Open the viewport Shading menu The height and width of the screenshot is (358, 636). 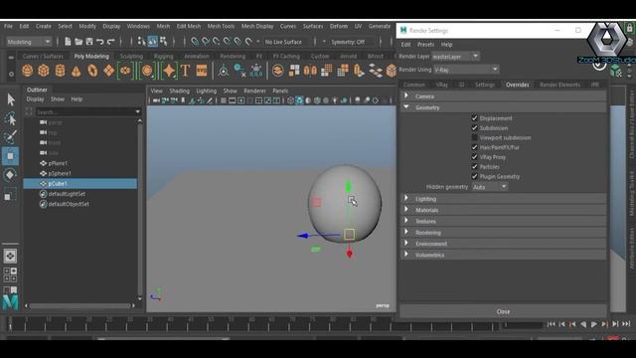pyautogui.click(x=179, y=90)
